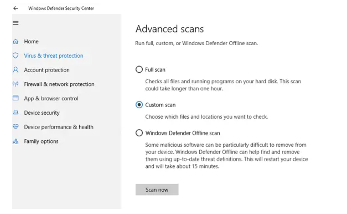Click the Firewall & network protection antenna icon

click(x=15, y=84)
